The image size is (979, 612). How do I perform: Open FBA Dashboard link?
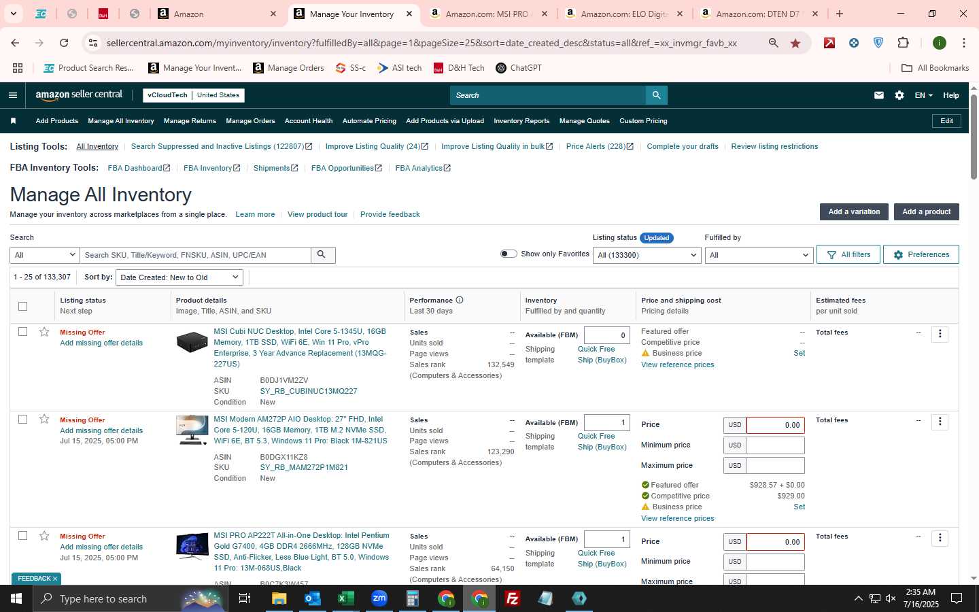coord(139,168)
